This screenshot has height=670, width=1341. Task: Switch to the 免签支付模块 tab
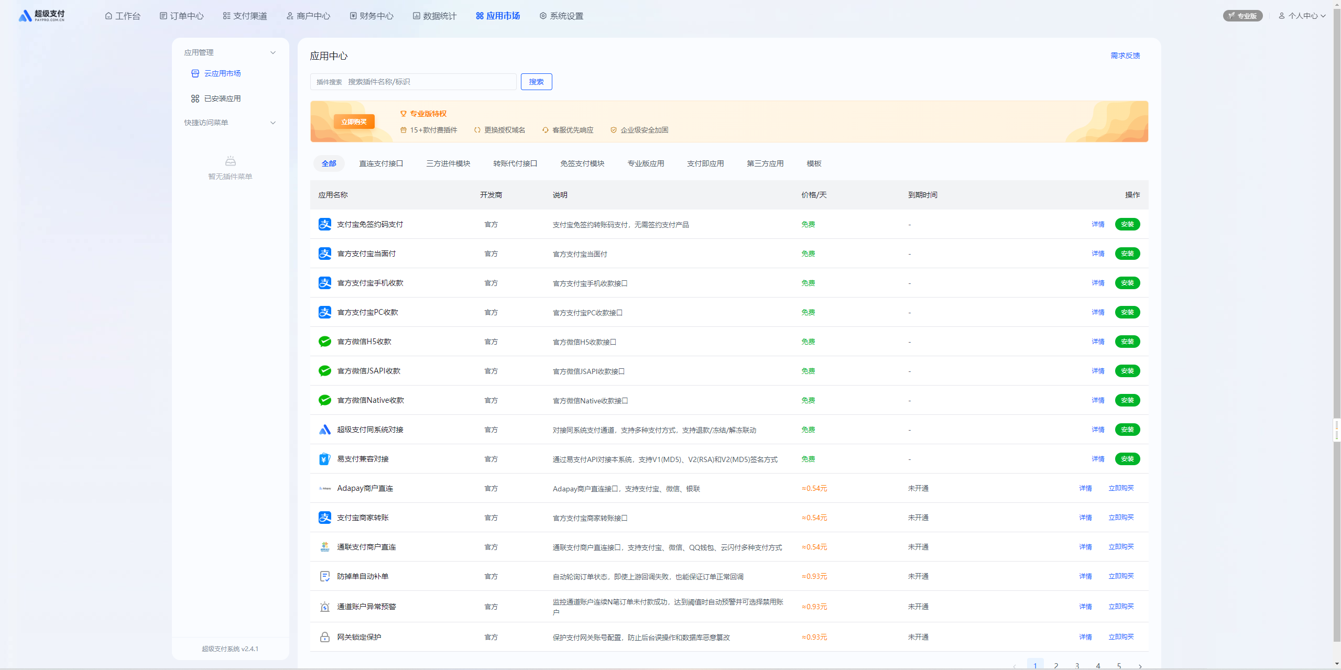click(582, 163)
